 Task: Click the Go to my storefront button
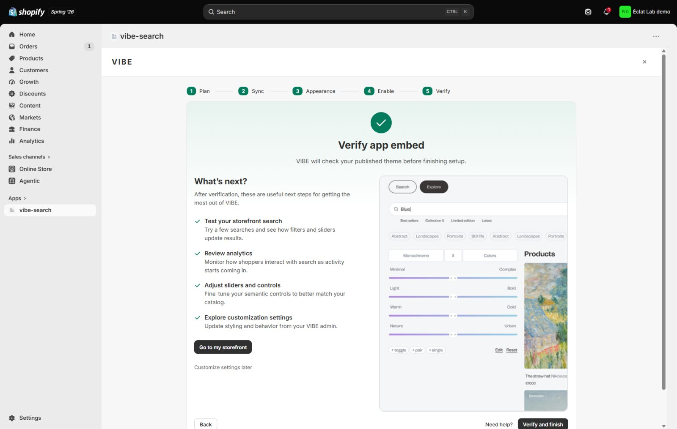pos(223,347)
